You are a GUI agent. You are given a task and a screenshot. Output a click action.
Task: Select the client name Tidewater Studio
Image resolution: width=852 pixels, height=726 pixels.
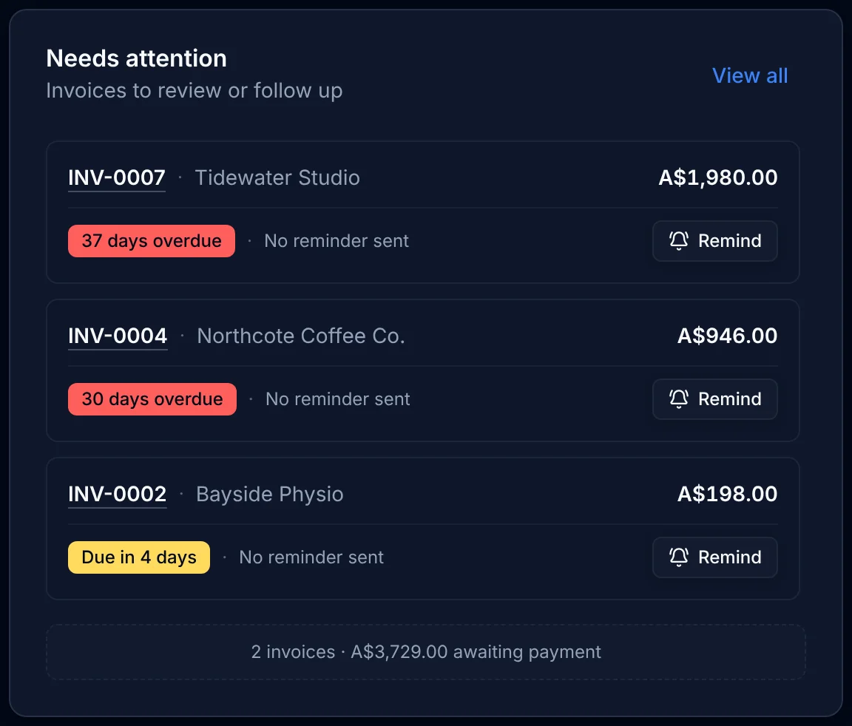(277, 177)
